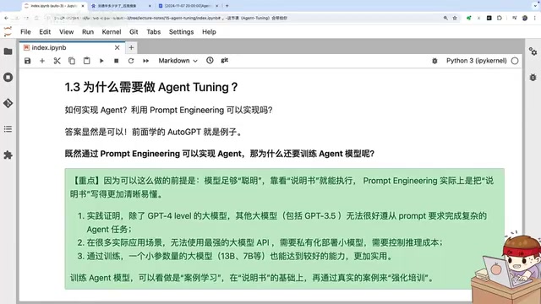Open the Kernel menu
The image size is (541, 304).
click(x=112, y=32)
